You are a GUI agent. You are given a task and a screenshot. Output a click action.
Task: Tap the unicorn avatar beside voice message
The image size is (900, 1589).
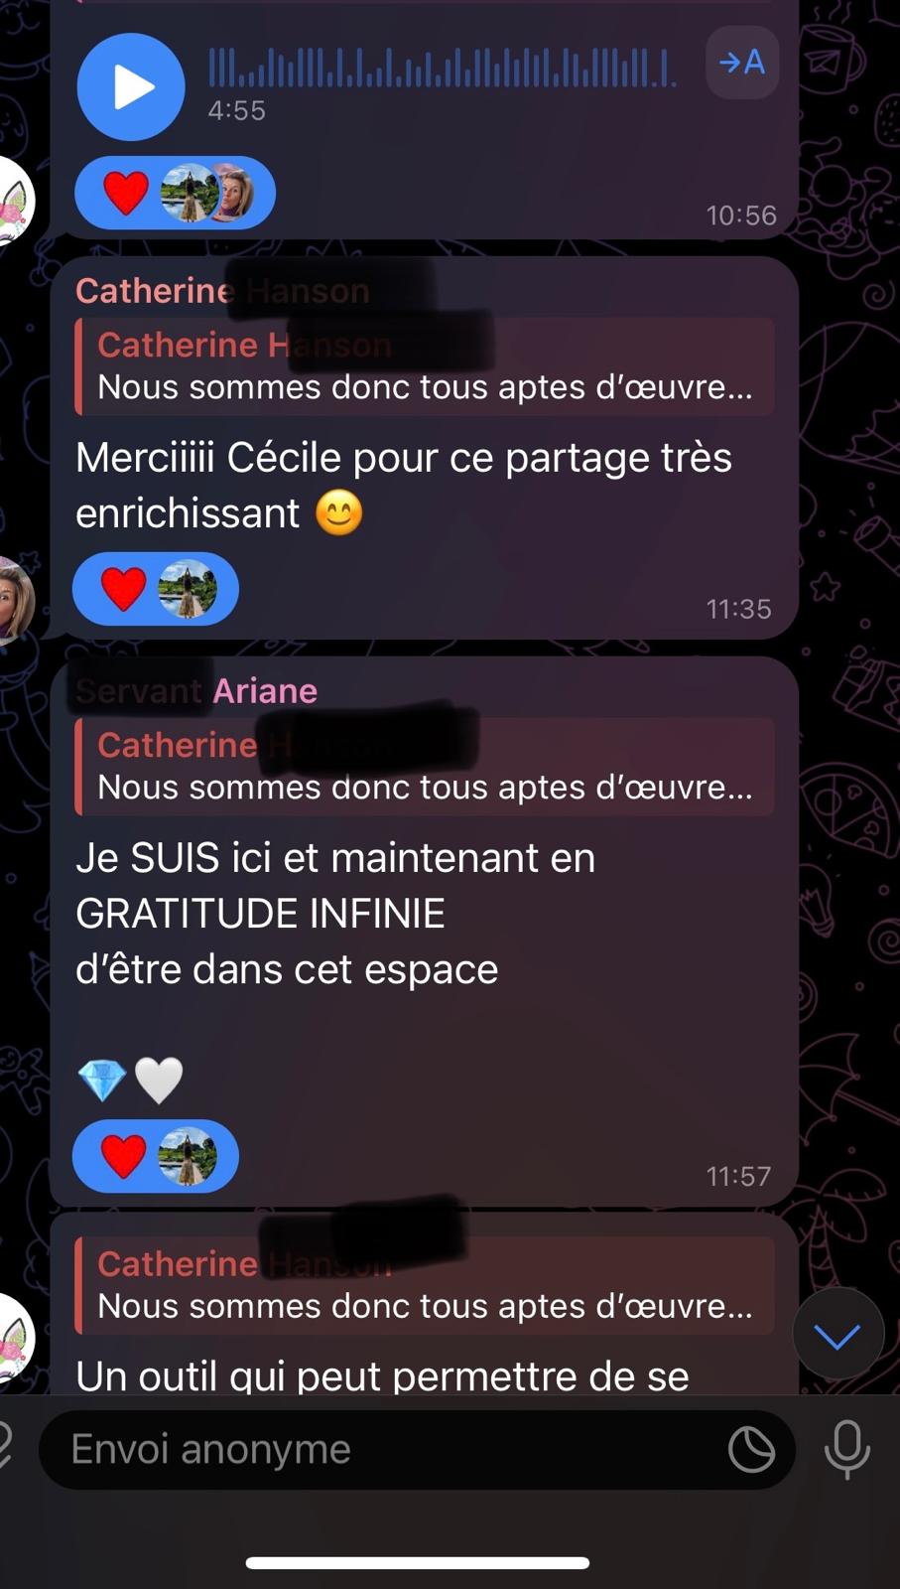click(14, 200)
